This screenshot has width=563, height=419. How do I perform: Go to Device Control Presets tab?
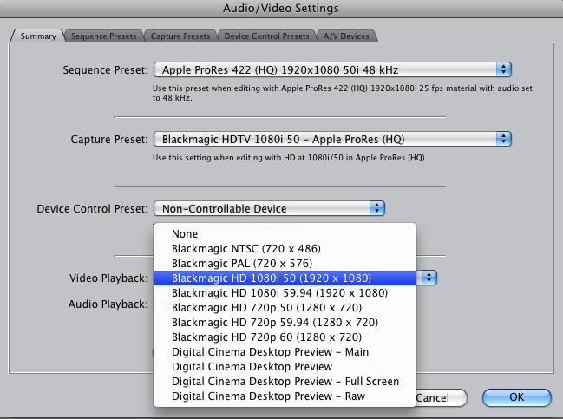266,36
